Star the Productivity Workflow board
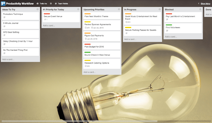Screen dimensions: 212x123 [51, 4]
